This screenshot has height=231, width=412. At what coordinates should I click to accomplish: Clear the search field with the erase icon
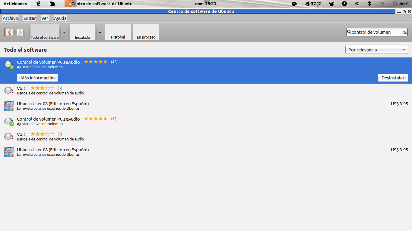coord(405,32)
